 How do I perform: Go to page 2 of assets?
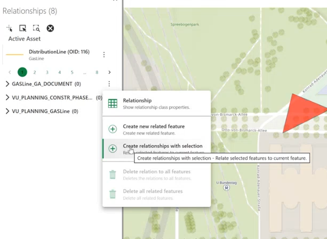tap(35, 72)
